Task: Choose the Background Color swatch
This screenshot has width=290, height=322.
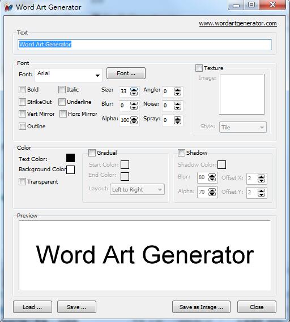Action: (70, 170)
